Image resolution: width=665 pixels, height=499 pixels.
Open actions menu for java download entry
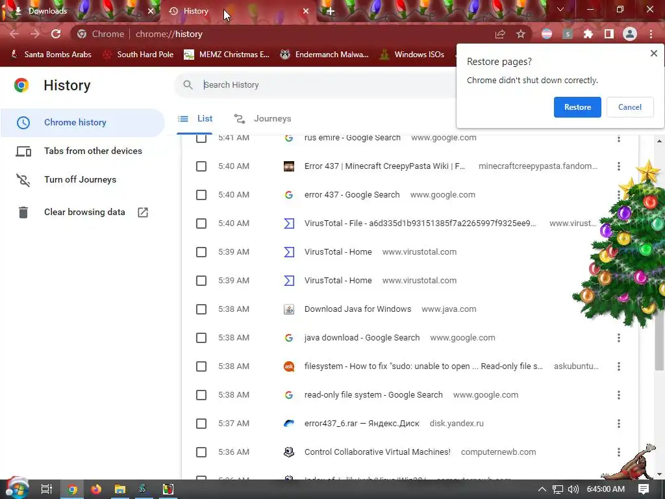619,338
